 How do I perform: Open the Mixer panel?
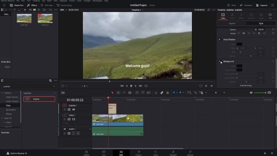pos(232,5)
